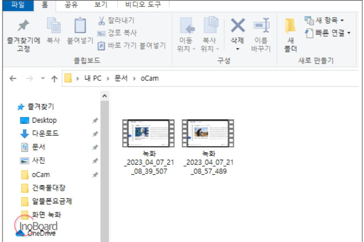Click 문서 in the address path
Image resolution: width=364 pixels, height=242 pixels.
point(121,78)
